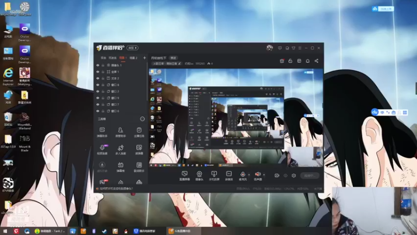Click the source list vertical scrollbar

coord(147,83)
